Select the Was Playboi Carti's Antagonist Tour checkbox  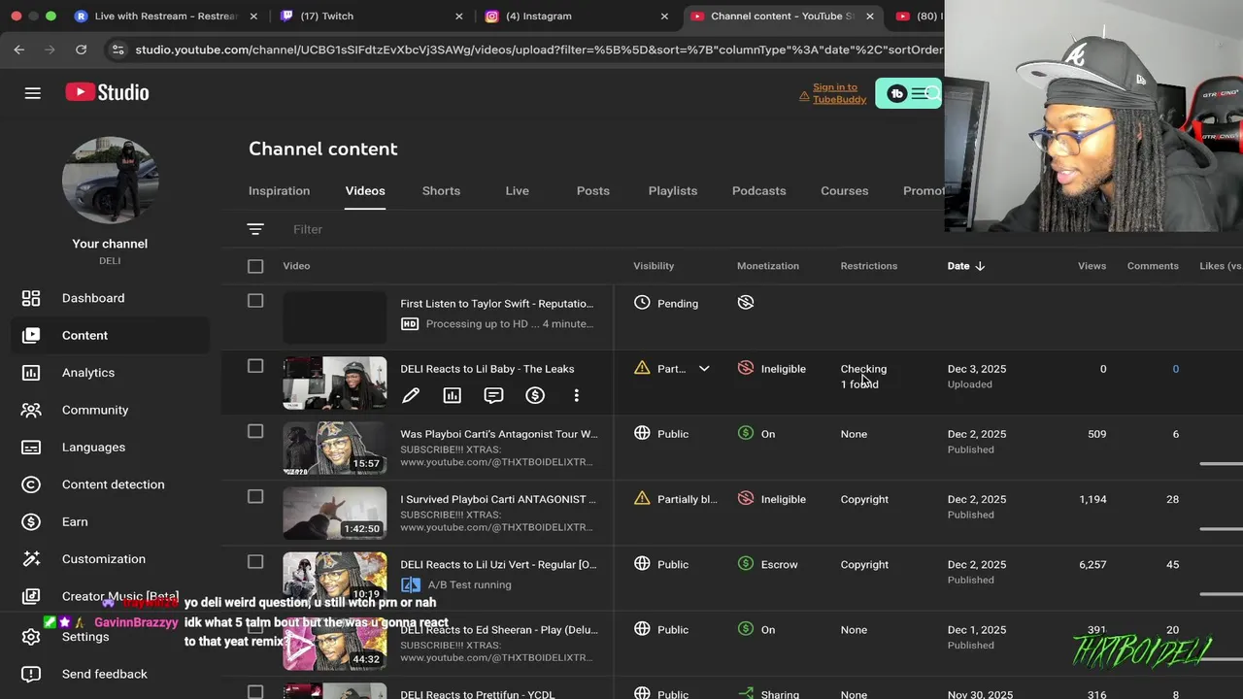tap(255, 431)
